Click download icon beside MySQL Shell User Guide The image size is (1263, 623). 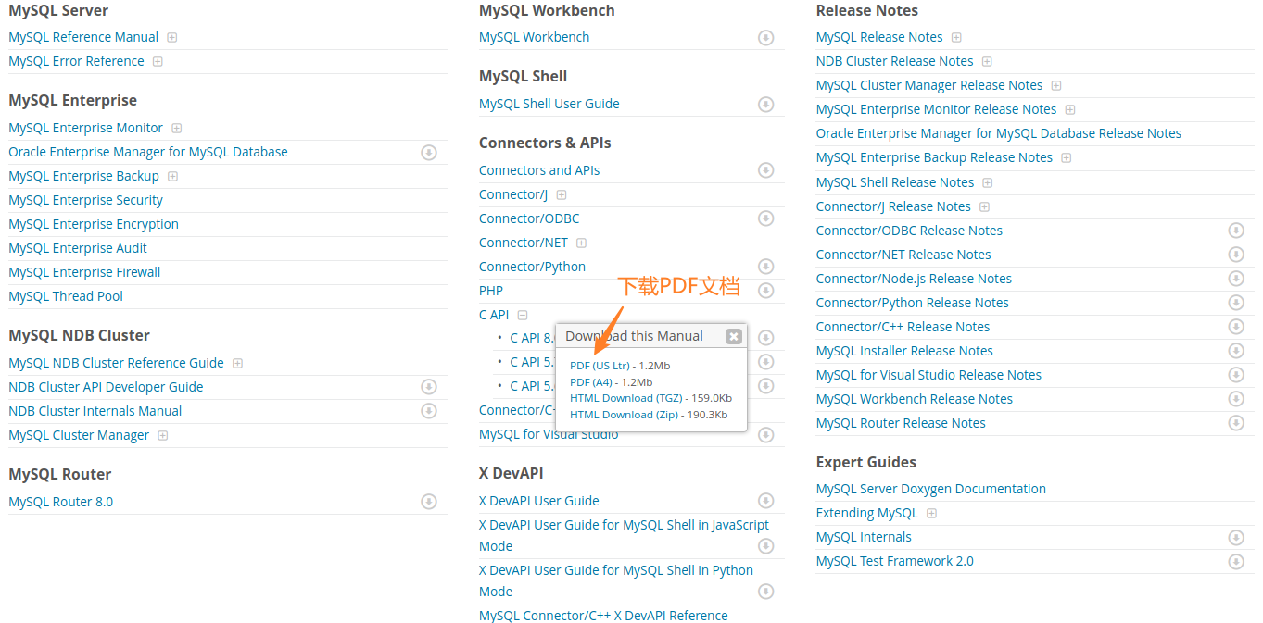point(765,105)
